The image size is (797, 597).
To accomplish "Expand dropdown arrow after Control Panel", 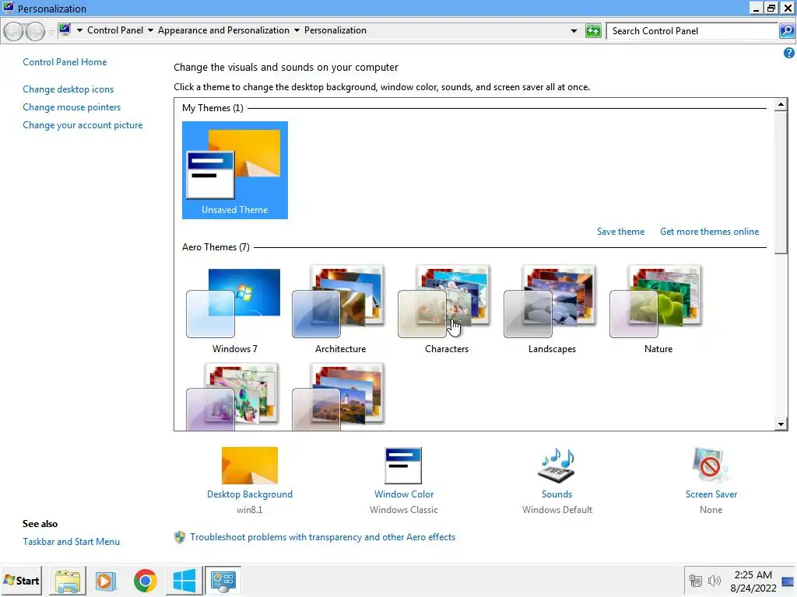I will [x=150, y=30].
